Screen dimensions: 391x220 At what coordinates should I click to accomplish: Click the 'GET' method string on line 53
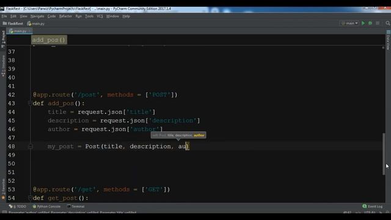tap(154, 189)
